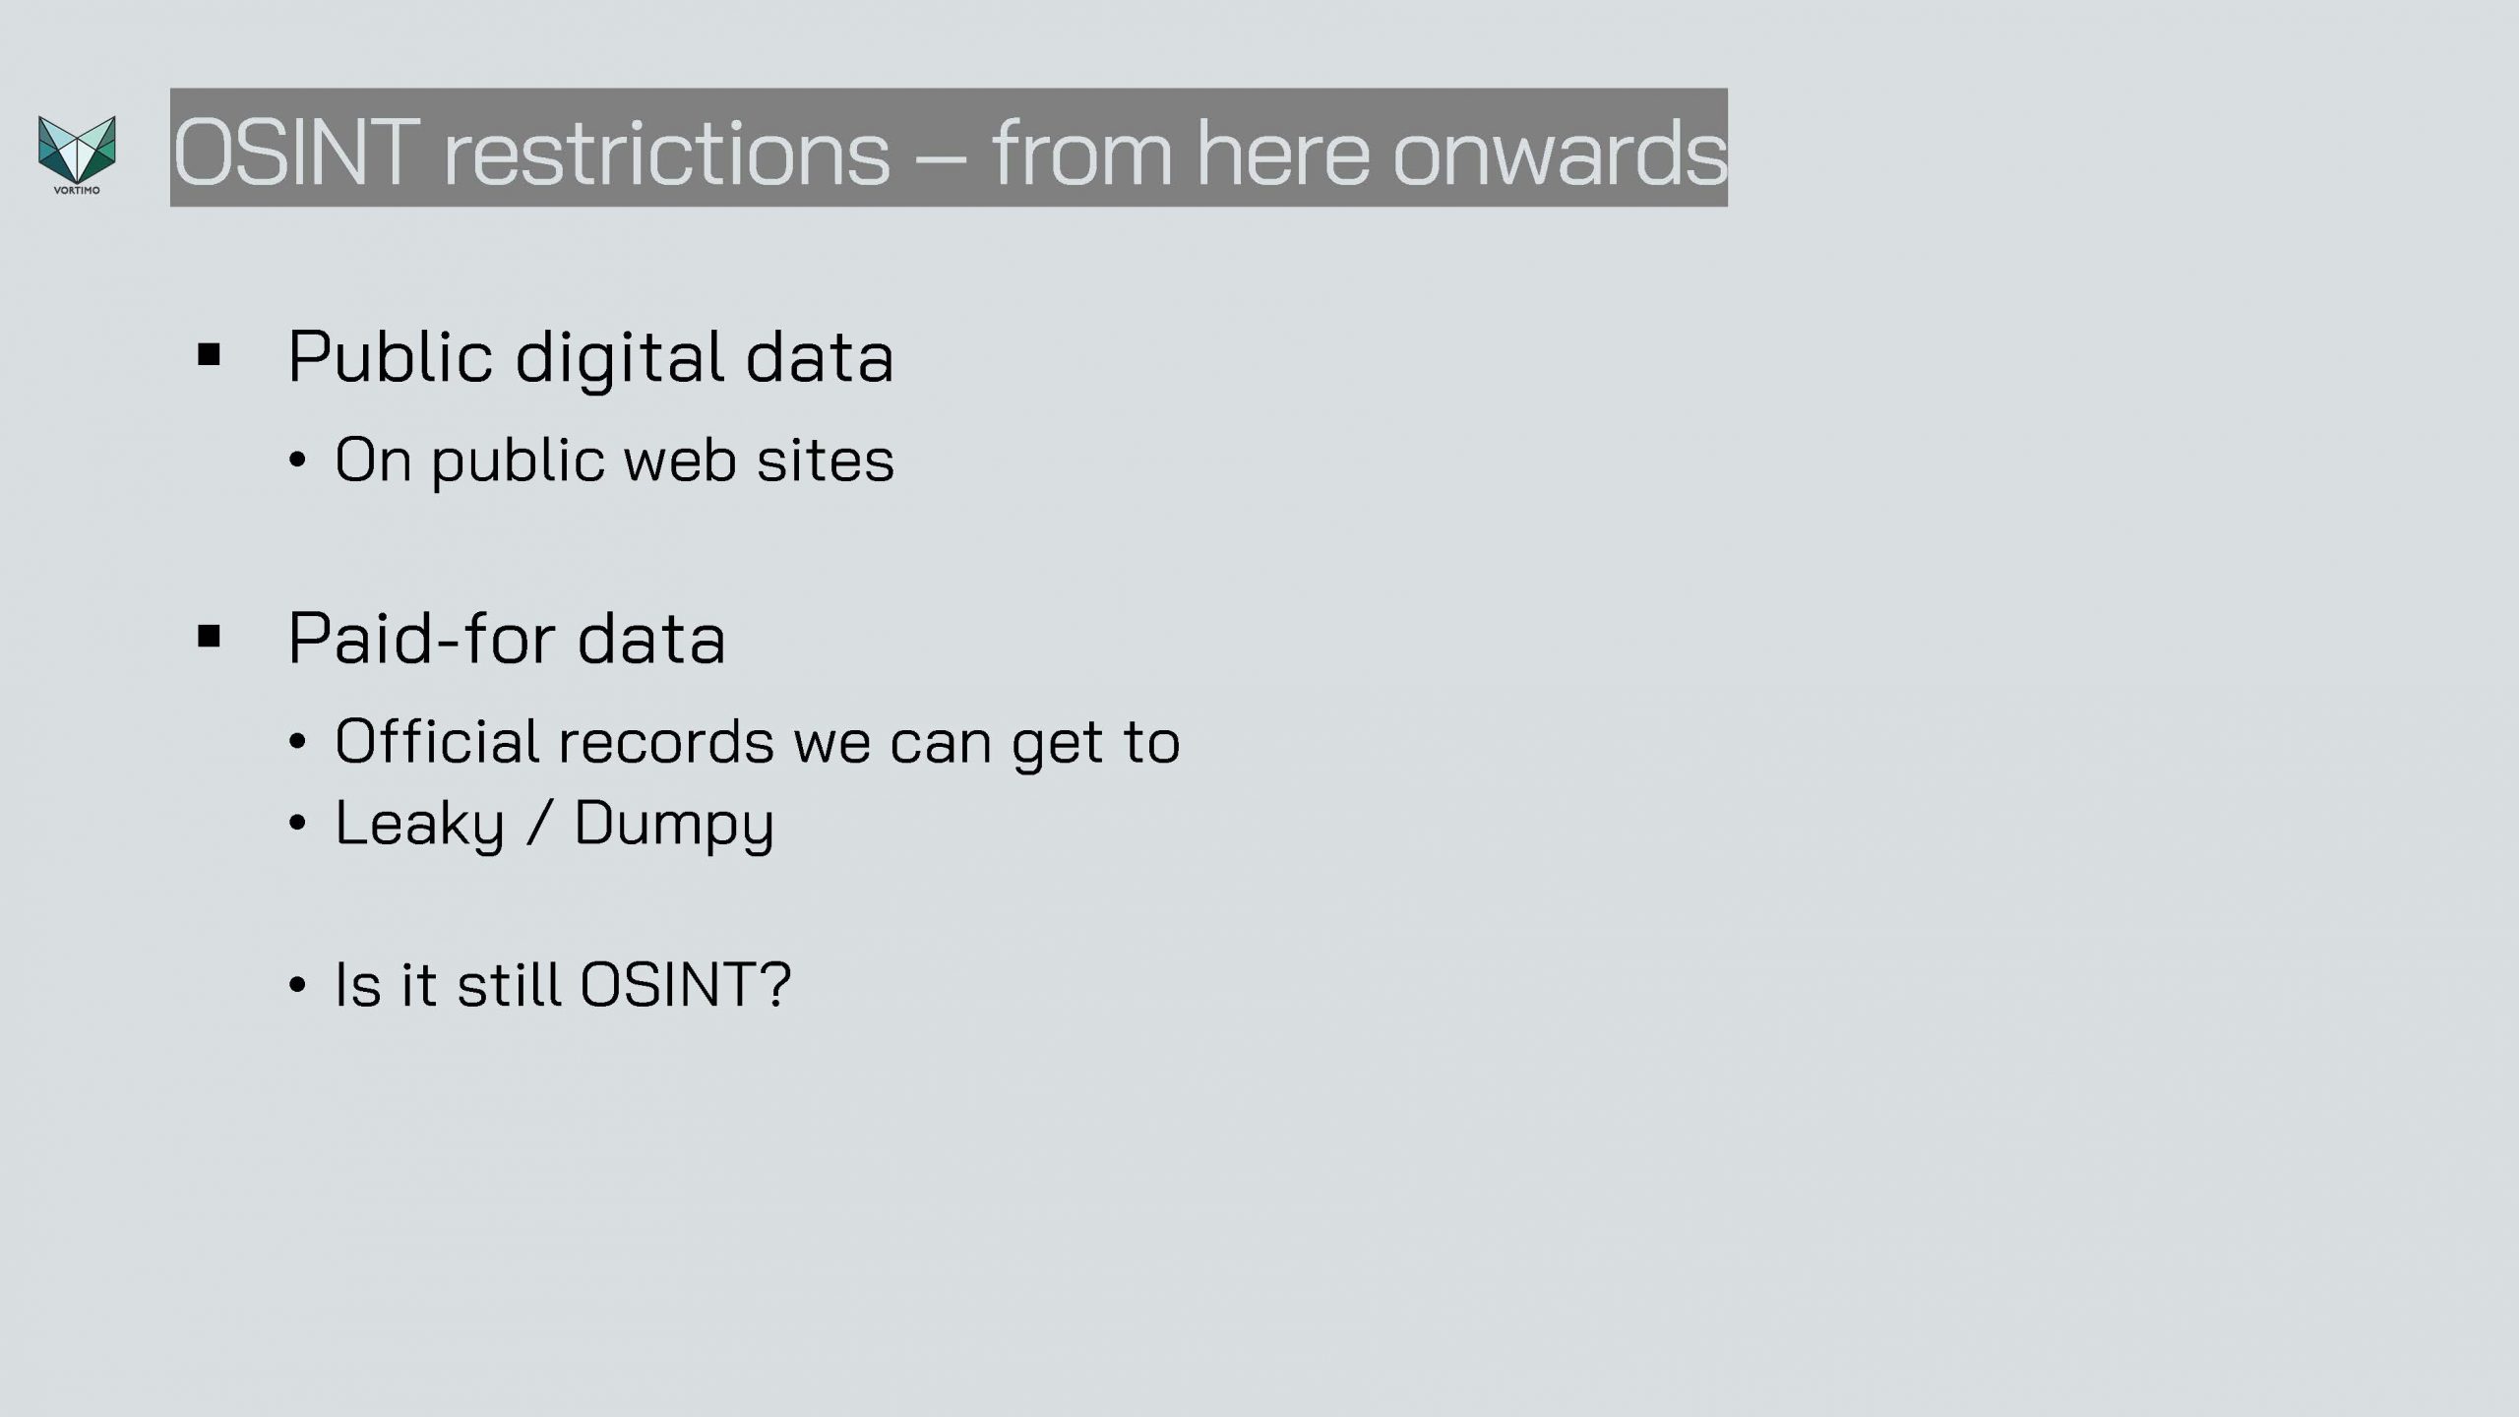Click the Vortimo fox logo icon

pyautogui.click(x=77, y=149)
